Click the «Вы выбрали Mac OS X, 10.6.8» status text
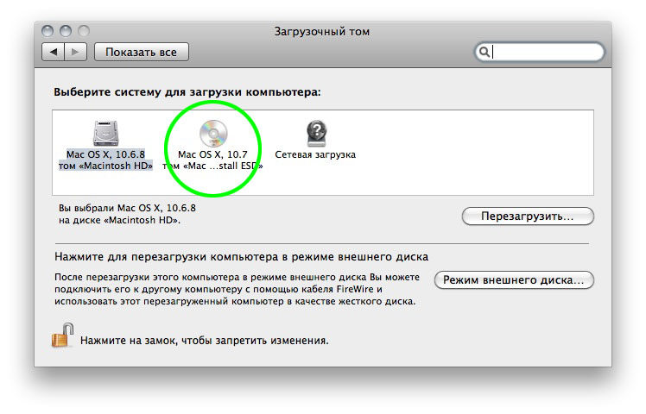This screenshot has width=646, height=414. coord(126,209)
